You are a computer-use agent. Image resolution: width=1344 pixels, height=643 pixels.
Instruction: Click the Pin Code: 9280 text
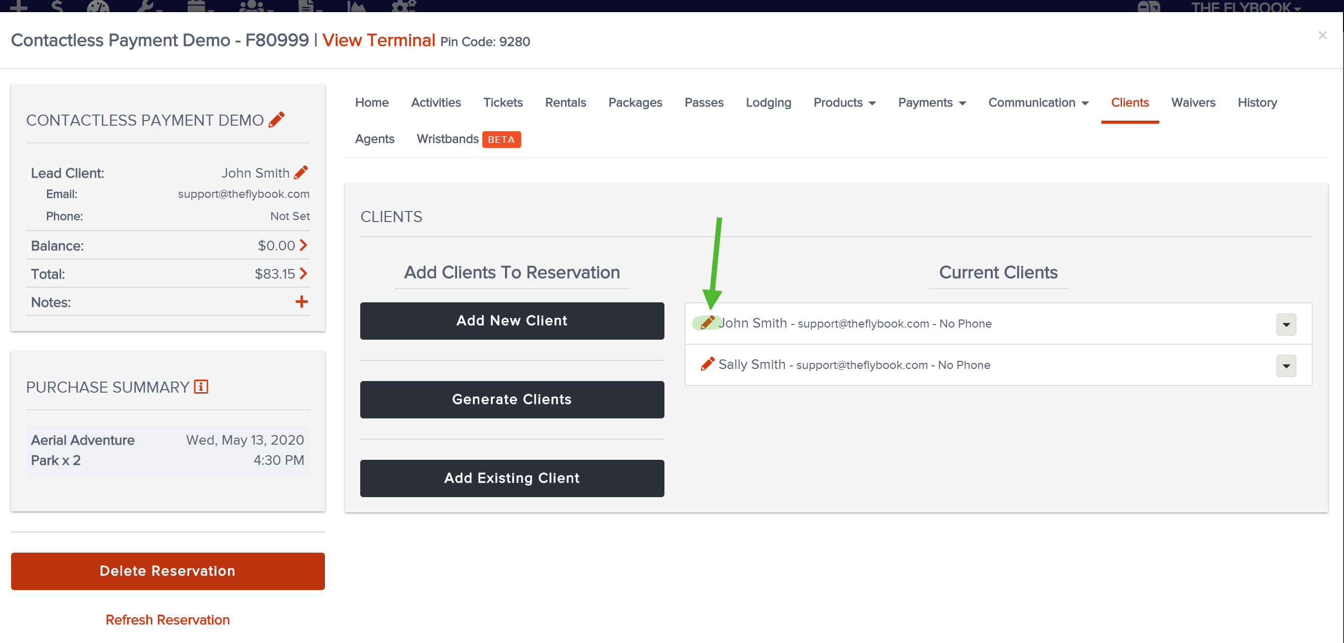(485, 42)
